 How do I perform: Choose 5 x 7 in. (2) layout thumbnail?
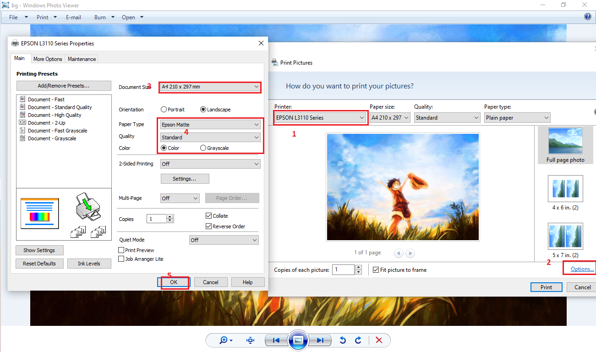click(x=565, y=240)
